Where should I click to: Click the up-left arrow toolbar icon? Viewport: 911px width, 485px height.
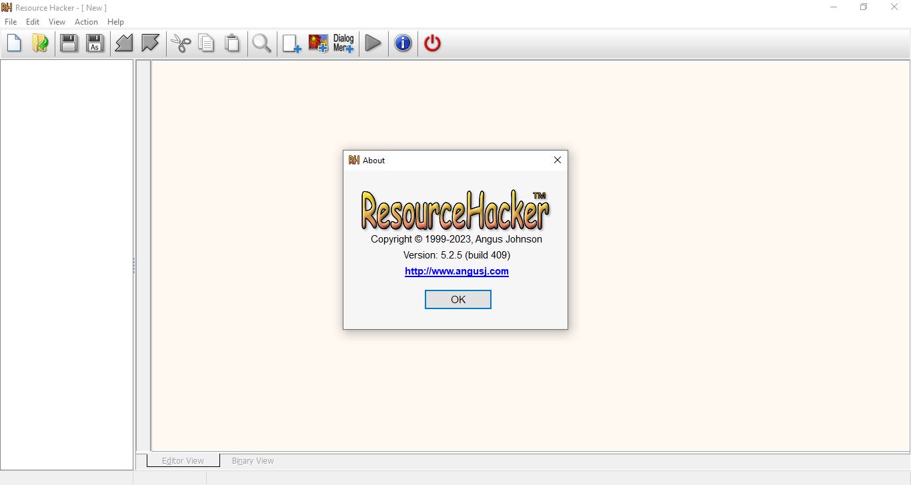(x=150, y=43)
